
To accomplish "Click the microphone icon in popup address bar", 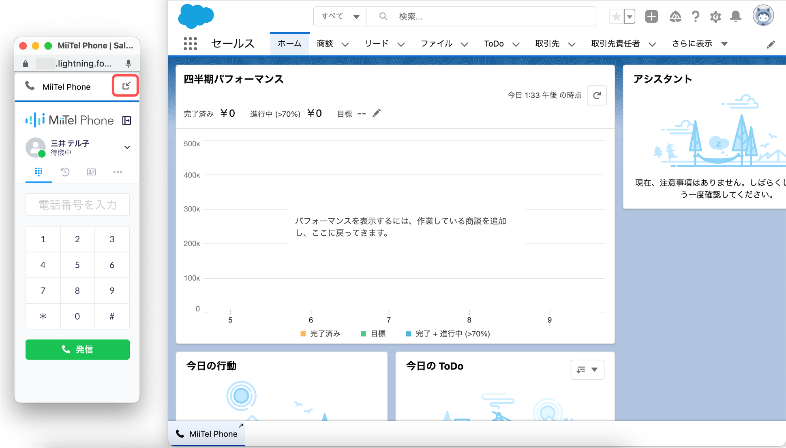I will tap(128, 64).
